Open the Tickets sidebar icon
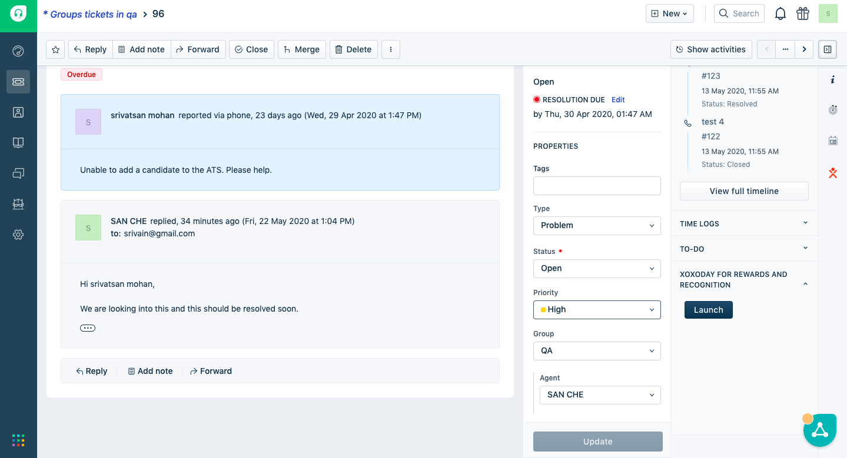 pos(18,82)
